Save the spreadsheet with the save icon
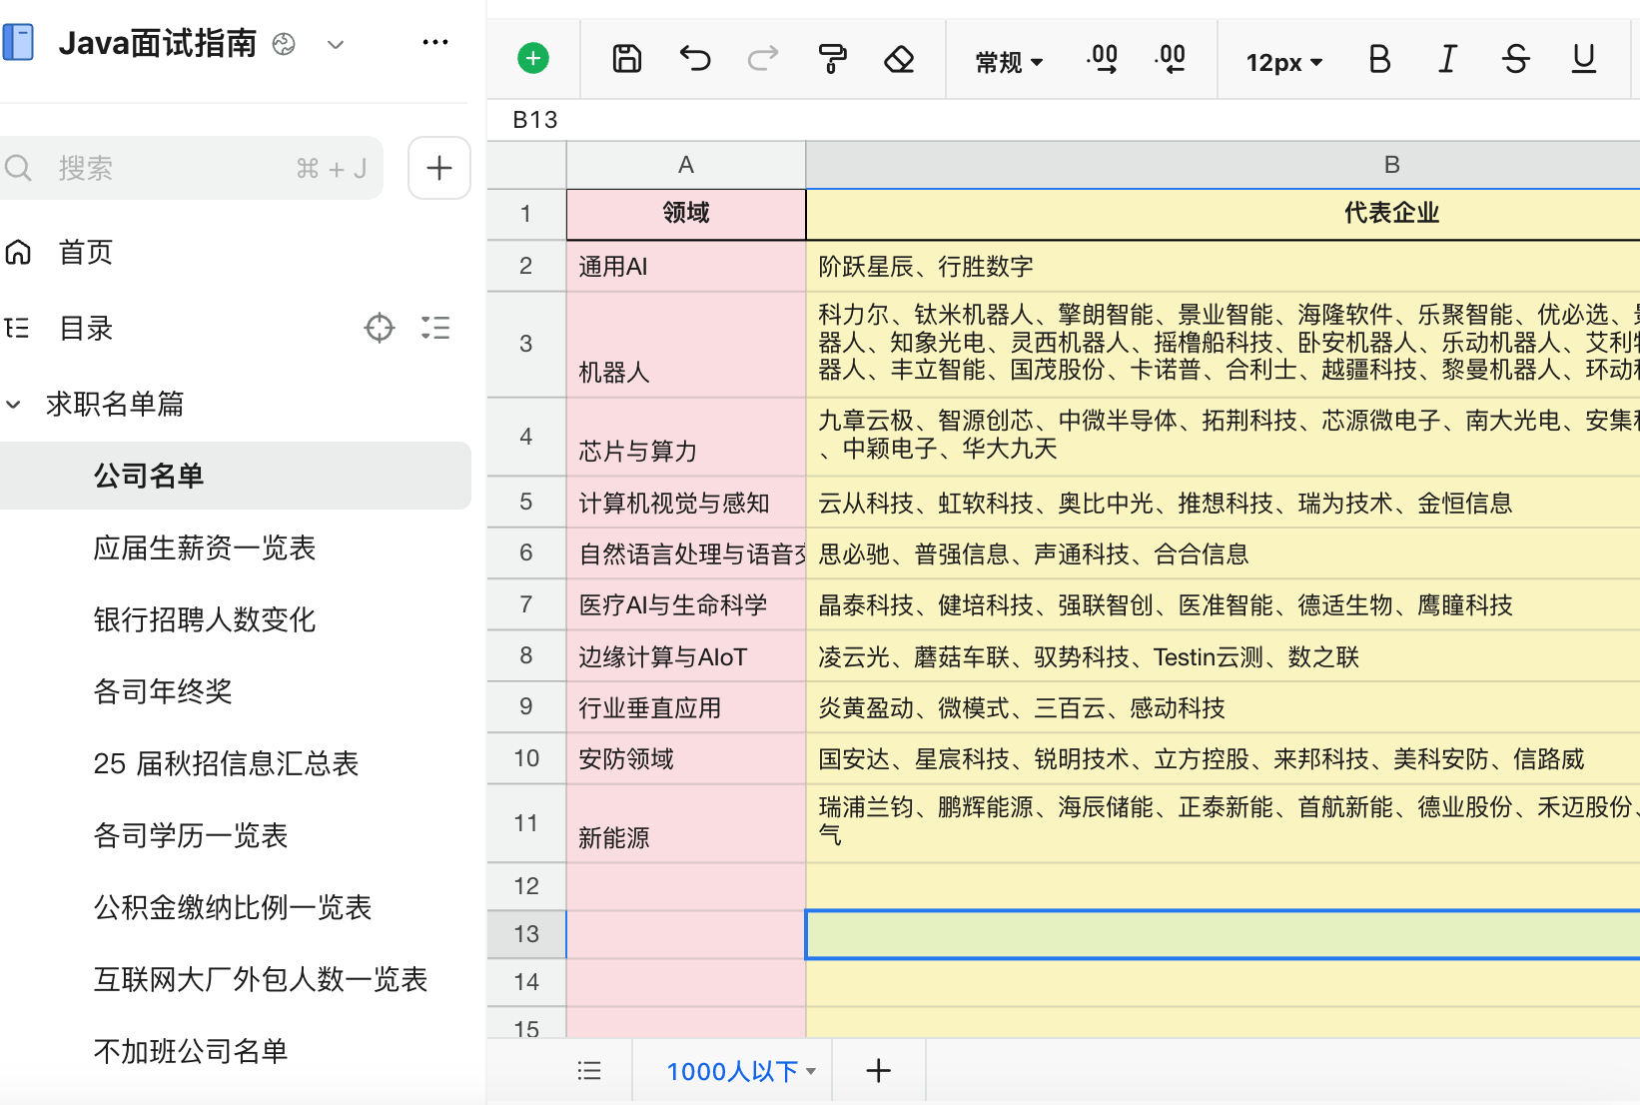 point(626,59)
